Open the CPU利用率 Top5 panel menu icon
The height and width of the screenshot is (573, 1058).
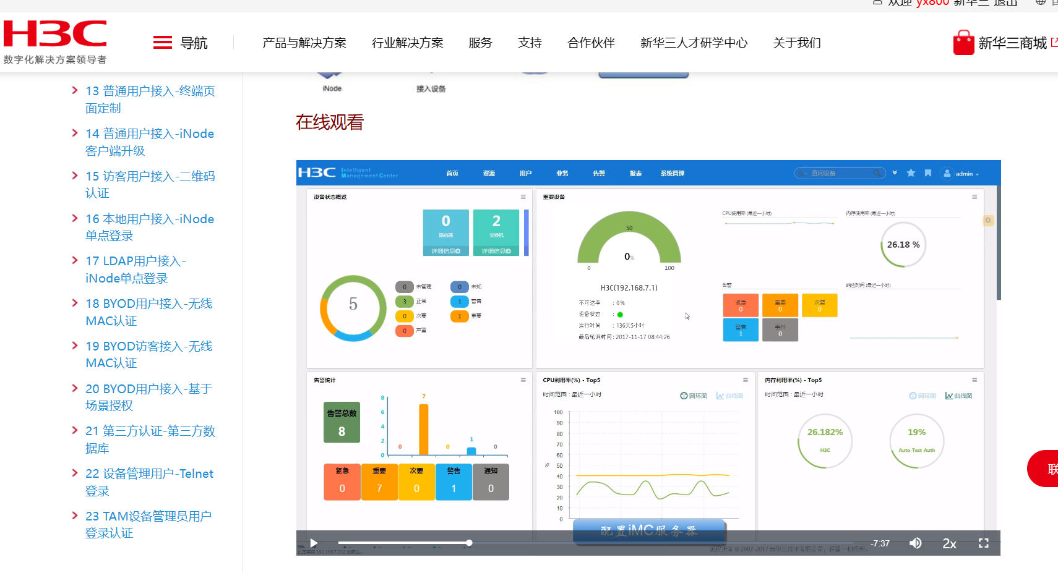pyautogui.click(x=746, y=380)
